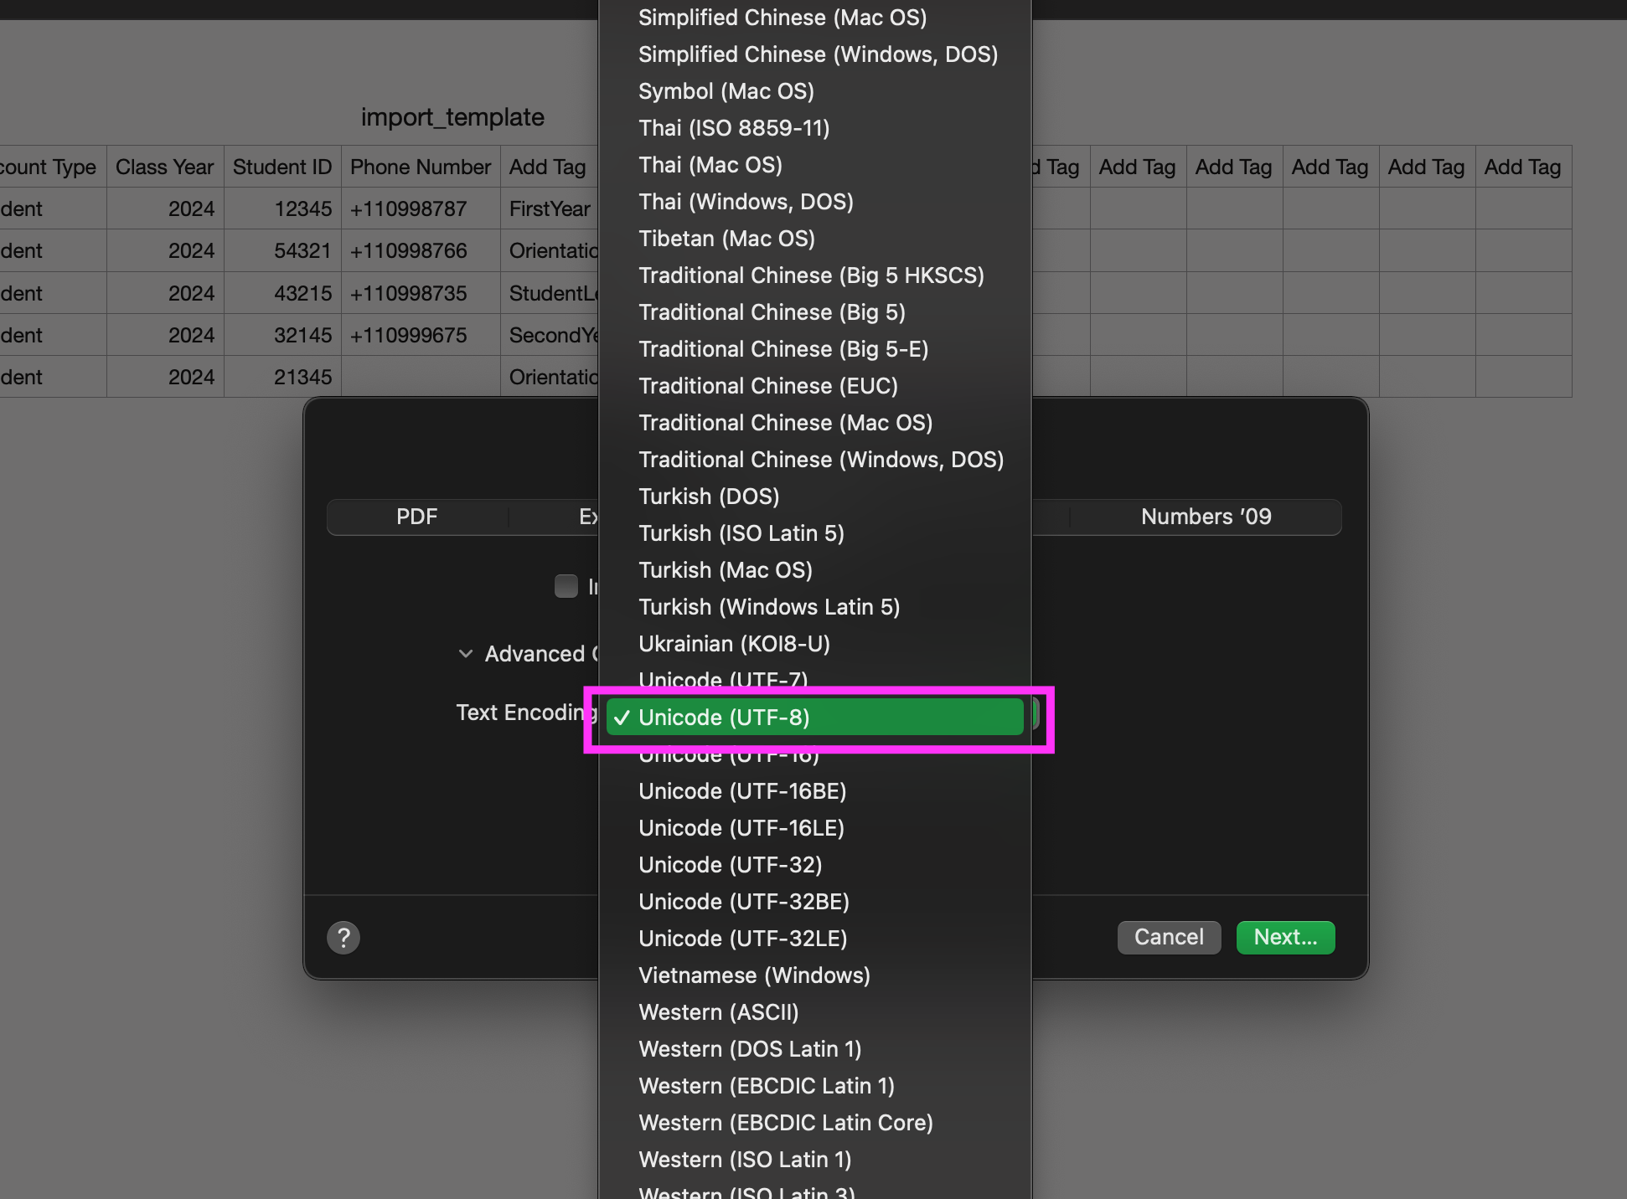Image resolution: width=1627 pixels, height=1199 pixels.
Task: Choose Vietnamese (Windows) encoding
Action: coord(754,975)
